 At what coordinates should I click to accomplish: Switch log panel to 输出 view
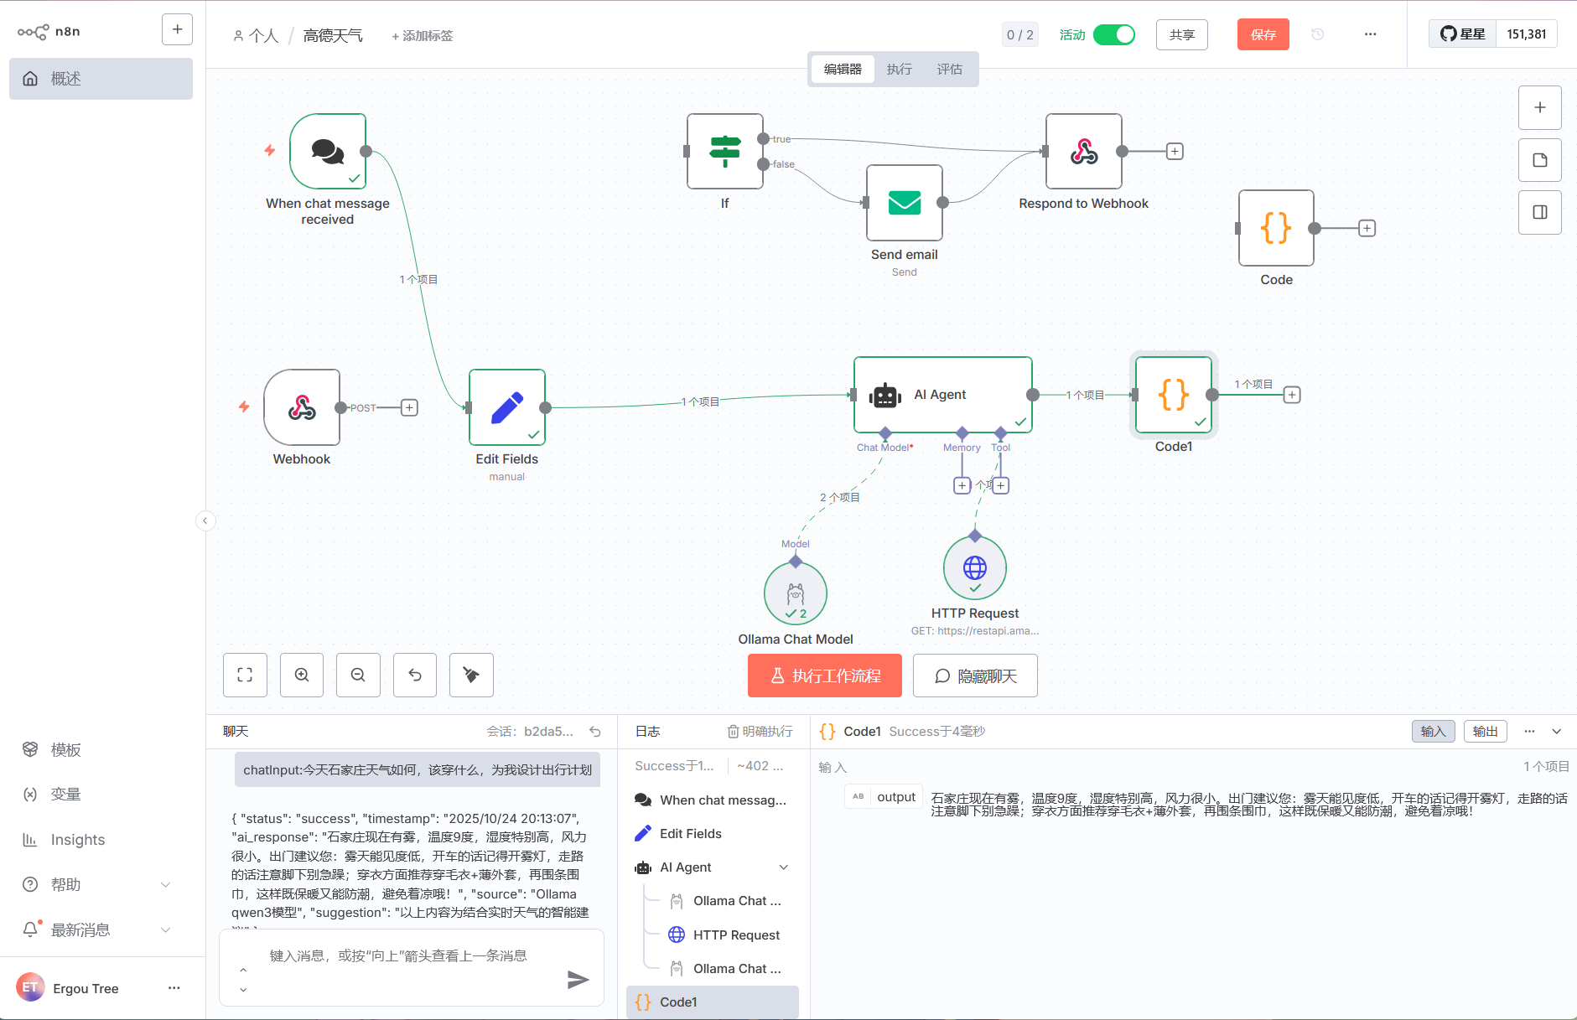click(x=1485, y=731)
